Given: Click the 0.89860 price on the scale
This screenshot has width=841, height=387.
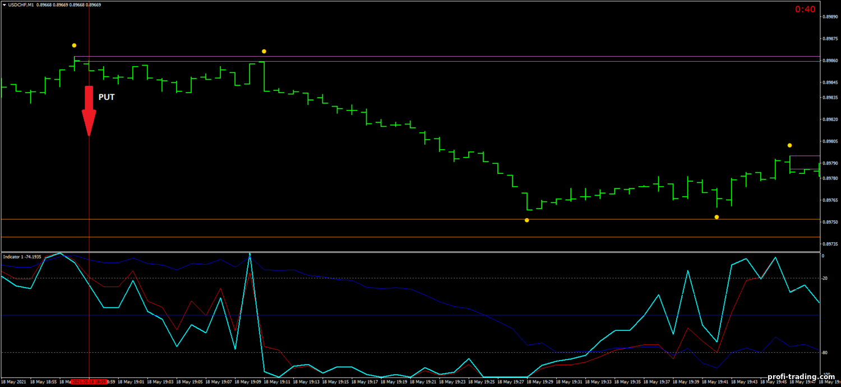Looking at the screenshot, I should [x=830, y=61].
